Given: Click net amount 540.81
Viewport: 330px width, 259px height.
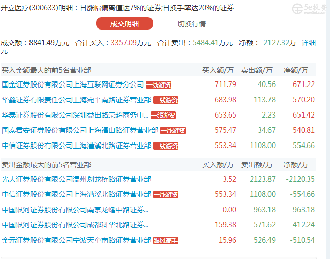Looking at the screenshot, I should tap(304, 130).
